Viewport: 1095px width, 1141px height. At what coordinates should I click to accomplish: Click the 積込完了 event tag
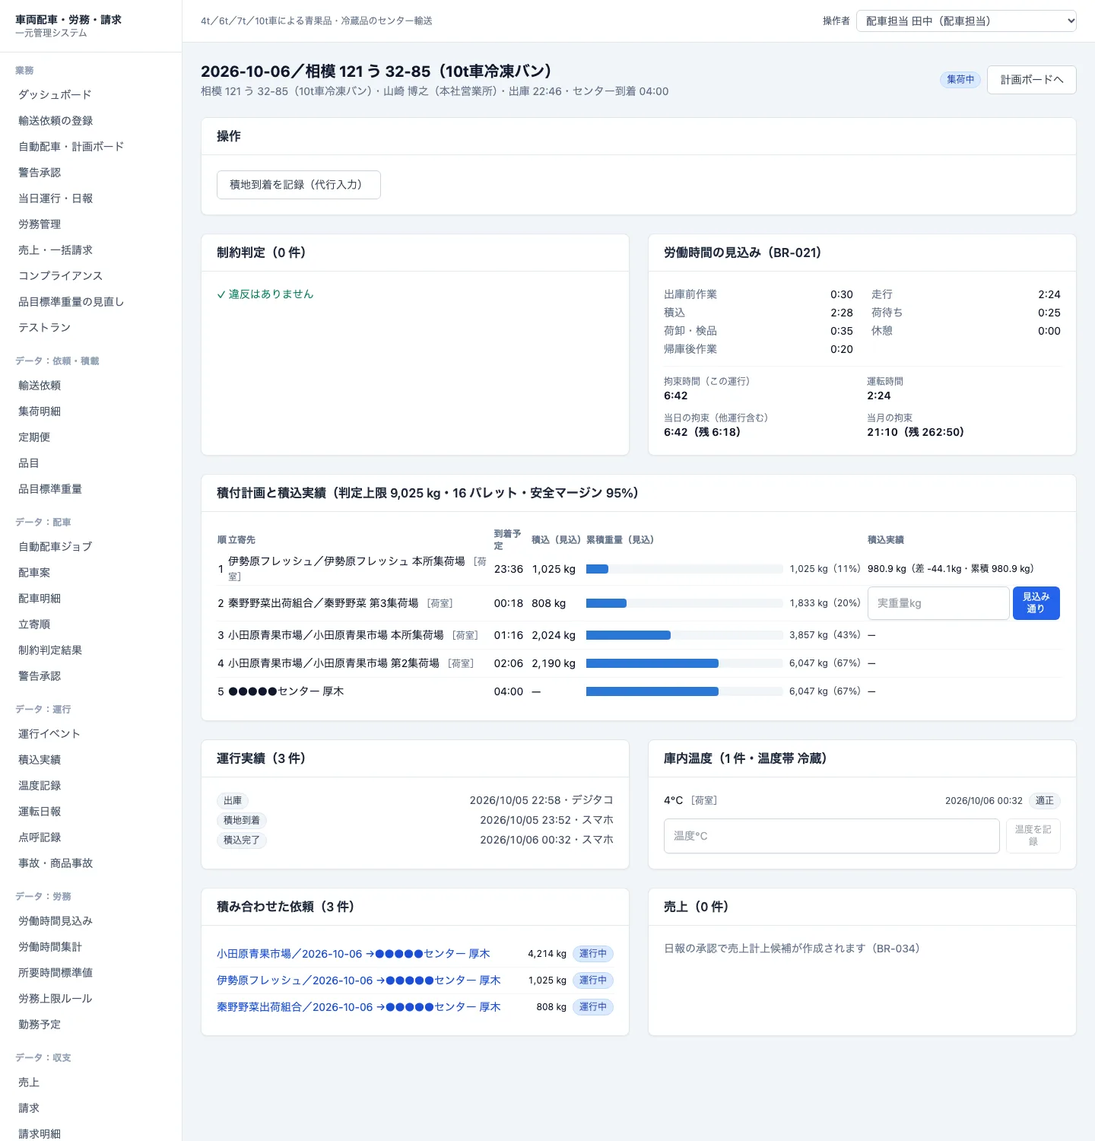pyautogui.click(x=242, y=841)
